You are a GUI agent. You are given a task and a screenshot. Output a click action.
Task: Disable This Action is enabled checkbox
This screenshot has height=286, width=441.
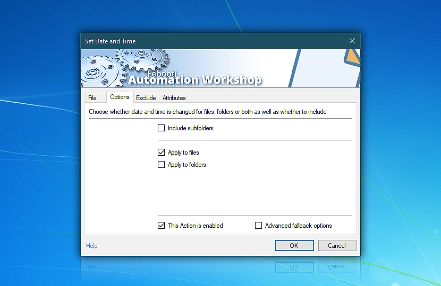click(162, 226)
